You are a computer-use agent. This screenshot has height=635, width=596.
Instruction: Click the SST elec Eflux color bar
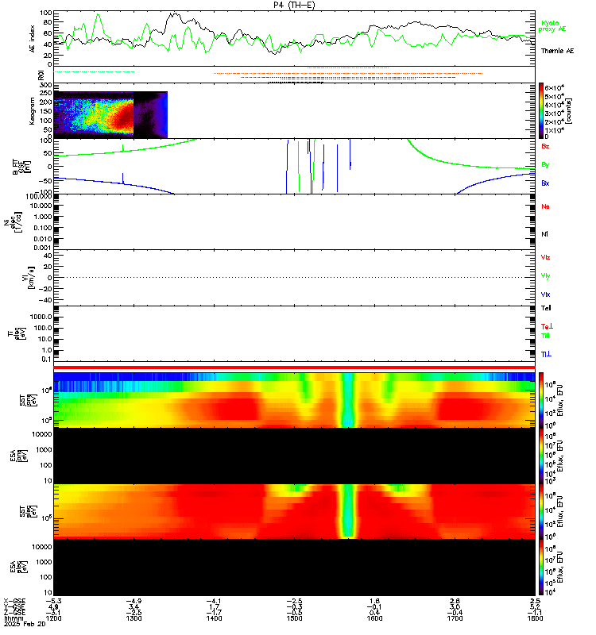click(x=541, y=511)
